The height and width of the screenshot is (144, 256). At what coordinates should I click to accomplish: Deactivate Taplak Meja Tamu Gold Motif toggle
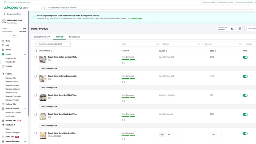245,95
